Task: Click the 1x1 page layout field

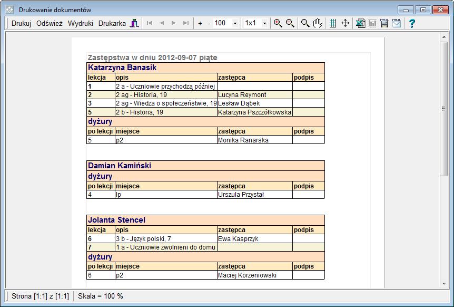Action: [252, 23]
